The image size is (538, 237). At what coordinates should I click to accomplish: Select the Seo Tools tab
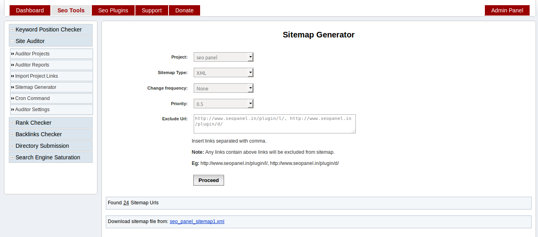point(71,10)
